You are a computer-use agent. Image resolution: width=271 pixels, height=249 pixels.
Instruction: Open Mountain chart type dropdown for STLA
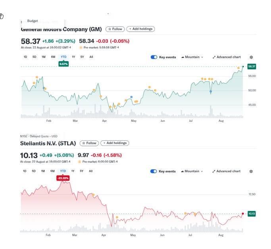point(192,171)
